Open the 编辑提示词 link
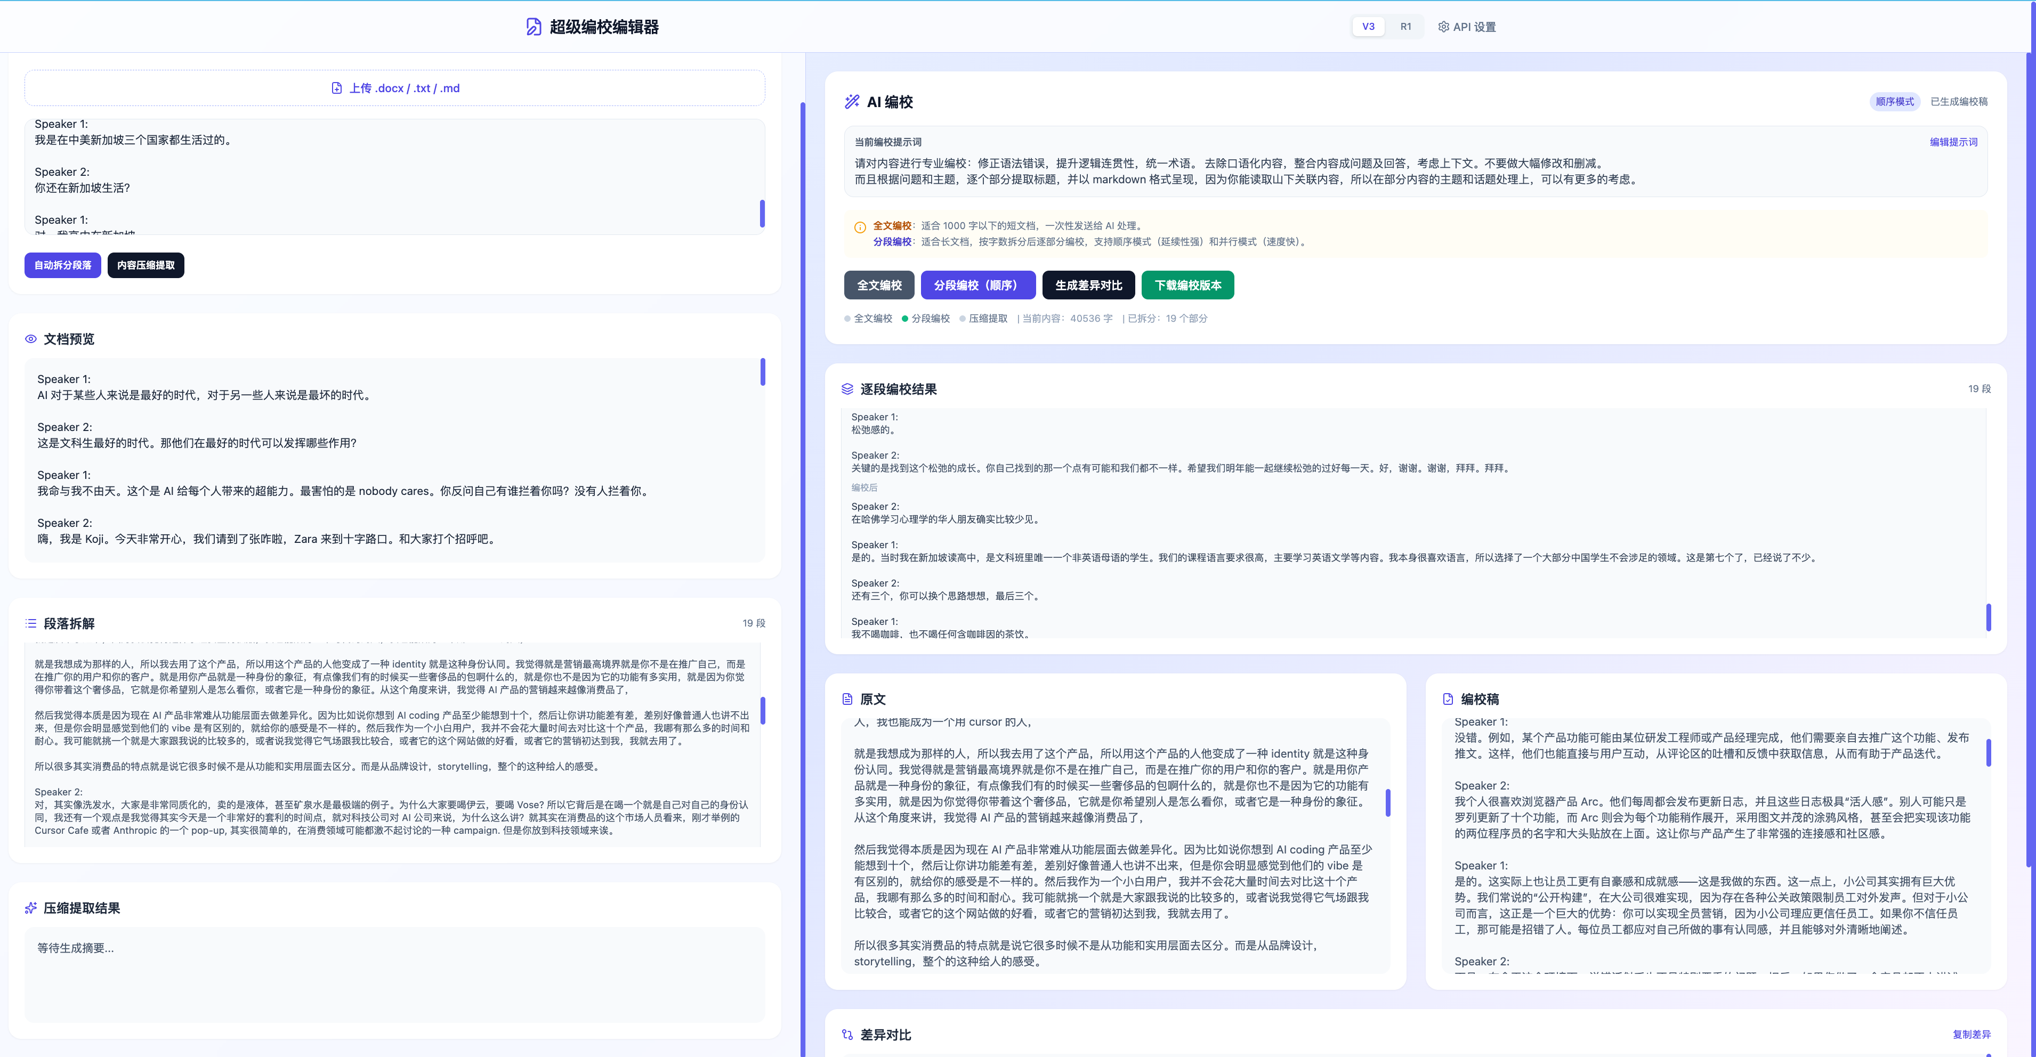Viewport: 2036px width, 1057px height. [1953, 142]
